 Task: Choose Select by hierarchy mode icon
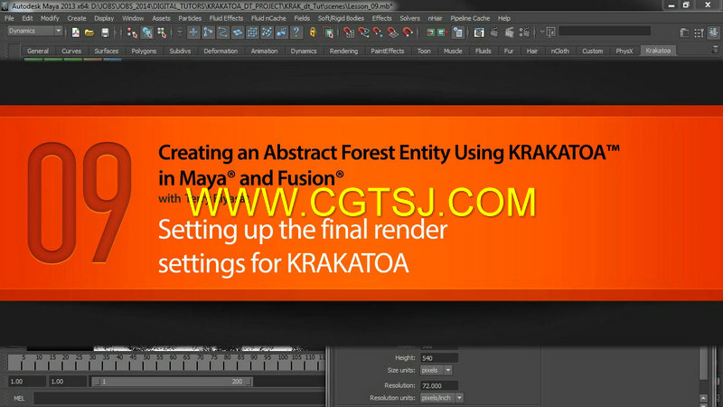click(132, 33)
